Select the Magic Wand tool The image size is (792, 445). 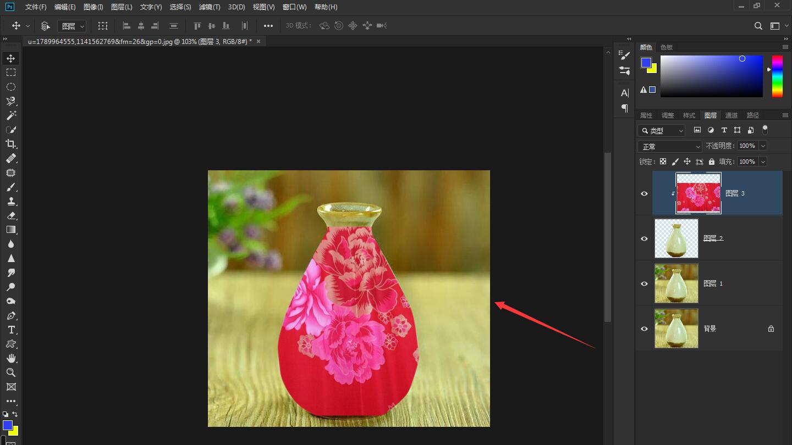(11, 115)
